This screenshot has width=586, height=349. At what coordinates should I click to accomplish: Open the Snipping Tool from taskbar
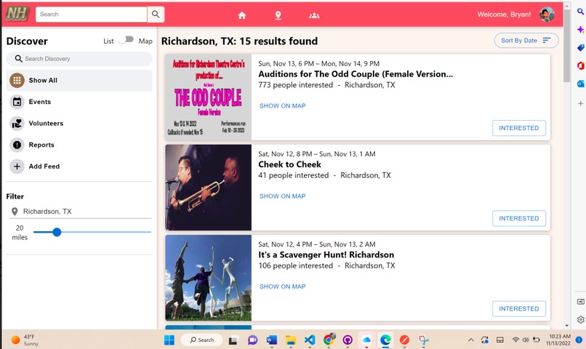point(423,340)
